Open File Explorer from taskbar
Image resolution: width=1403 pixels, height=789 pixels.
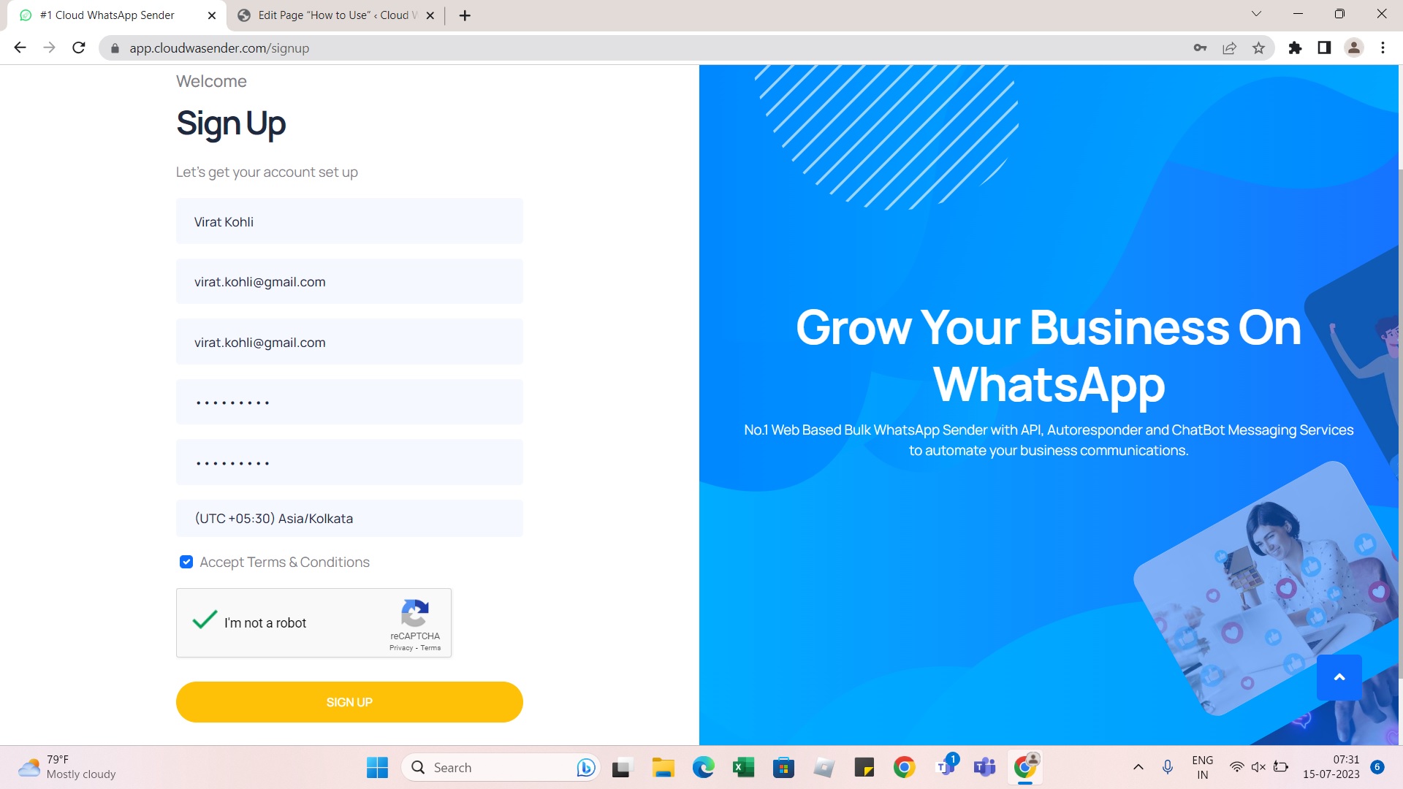[663, 767]
